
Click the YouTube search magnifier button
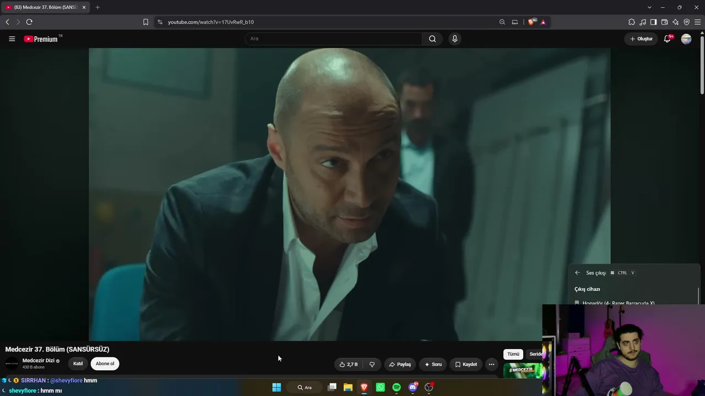pos(432,38)
